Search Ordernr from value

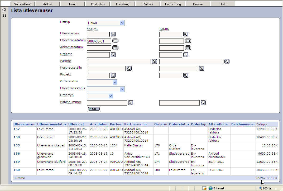point(113,55)
